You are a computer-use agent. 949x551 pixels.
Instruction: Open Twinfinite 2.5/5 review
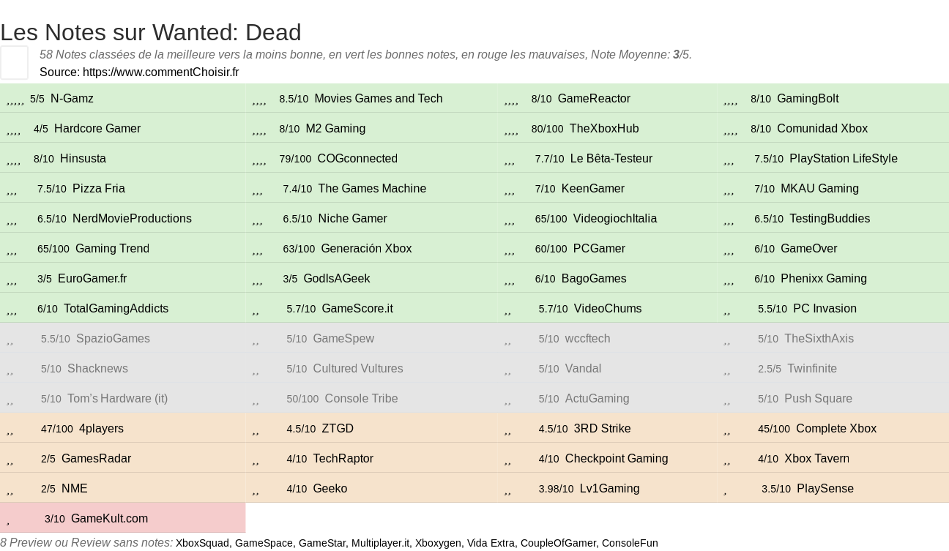click(x=812, y=368)
